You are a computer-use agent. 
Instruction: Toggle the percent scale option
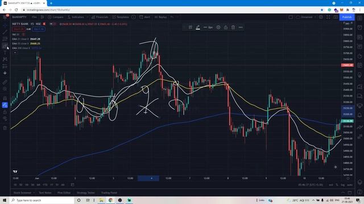[337, 185]
